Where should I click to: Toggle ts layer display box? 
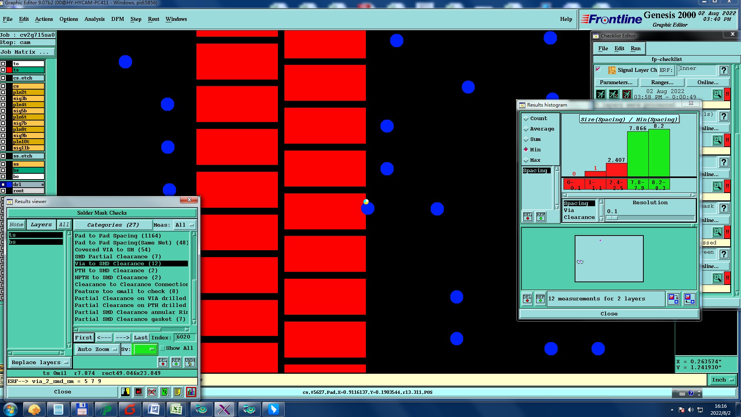[x=3, y=70]
